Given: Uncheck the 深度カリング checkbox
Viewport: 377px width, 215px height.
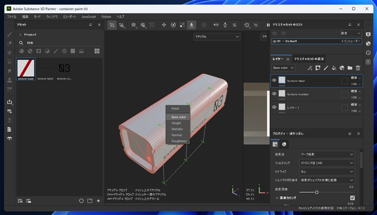Looking at the screenshot, I should tap(352, 198).
